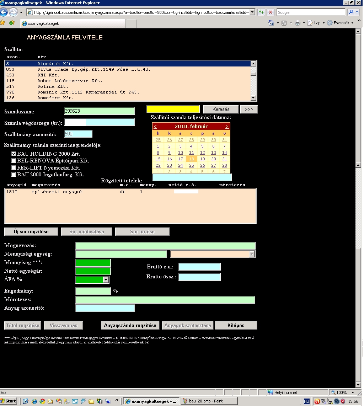Click the Számlaszám input field
The height and width of the screenshot is (406, 364).
point(100,111)
